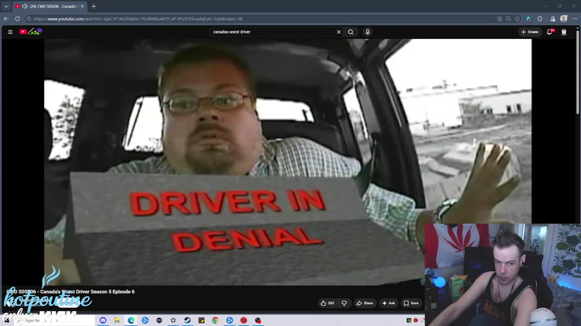Screen dimensions: 581x326
Task: Close the CWD S05E06 tab
Action: tap(82, 6)
